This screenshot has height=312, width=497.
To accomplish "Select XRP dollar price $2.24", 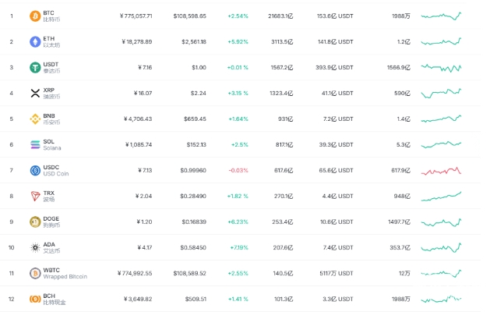I will 199,93.
